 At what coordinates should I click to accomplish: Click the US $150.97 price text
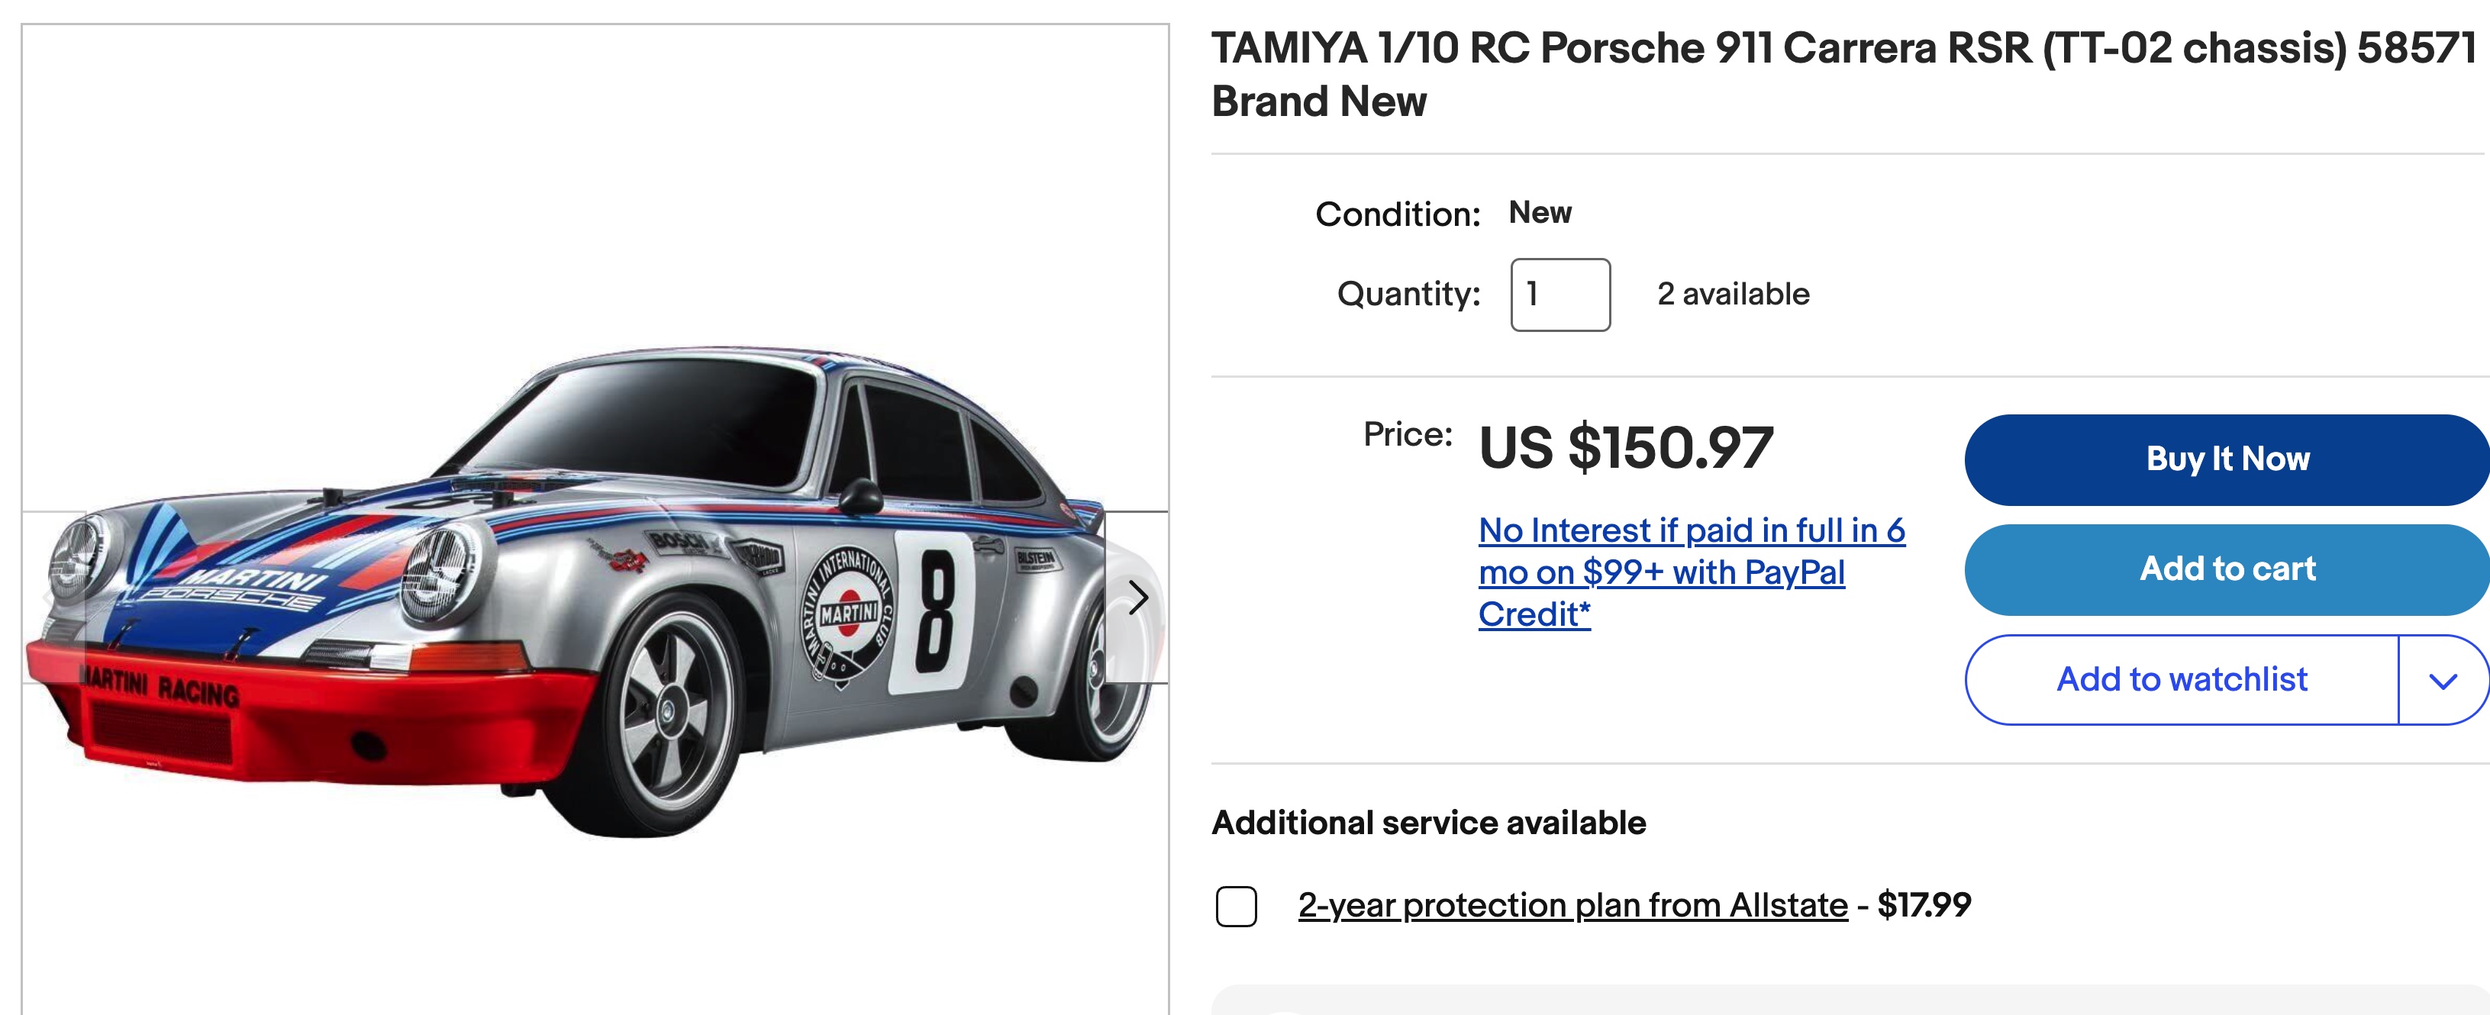point(1626,447)
